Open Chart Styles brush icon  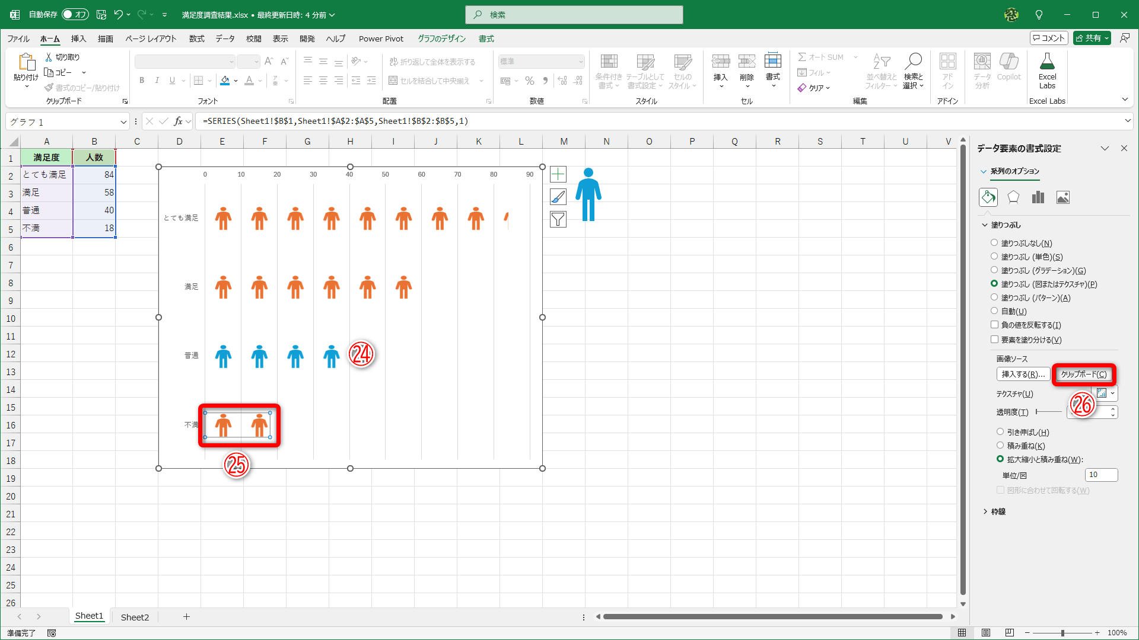558,197
